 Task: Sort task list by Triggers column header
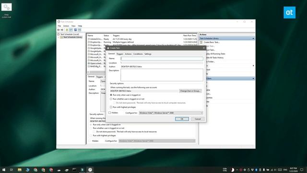point(116,36)
